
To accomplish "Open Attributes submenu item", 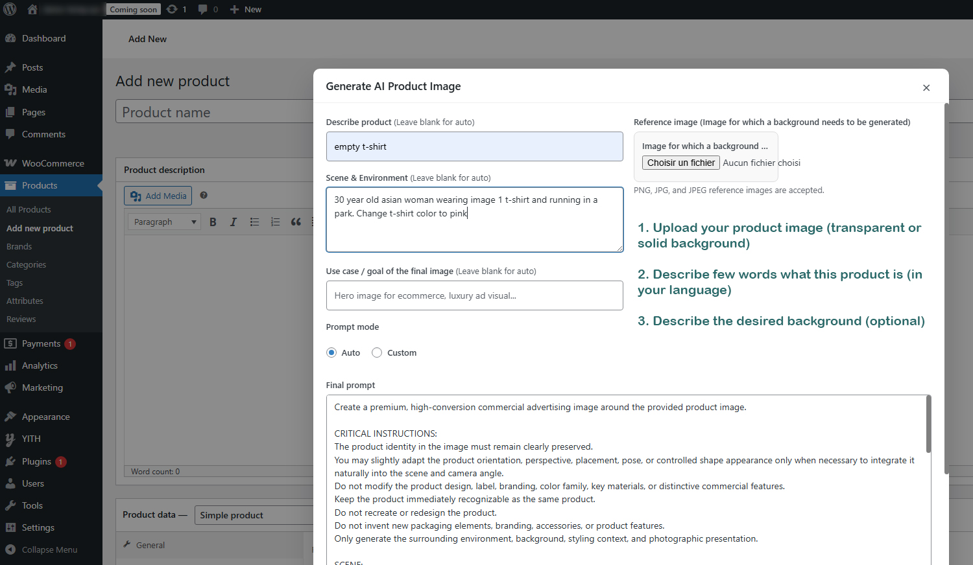I will tap(25, 301).
